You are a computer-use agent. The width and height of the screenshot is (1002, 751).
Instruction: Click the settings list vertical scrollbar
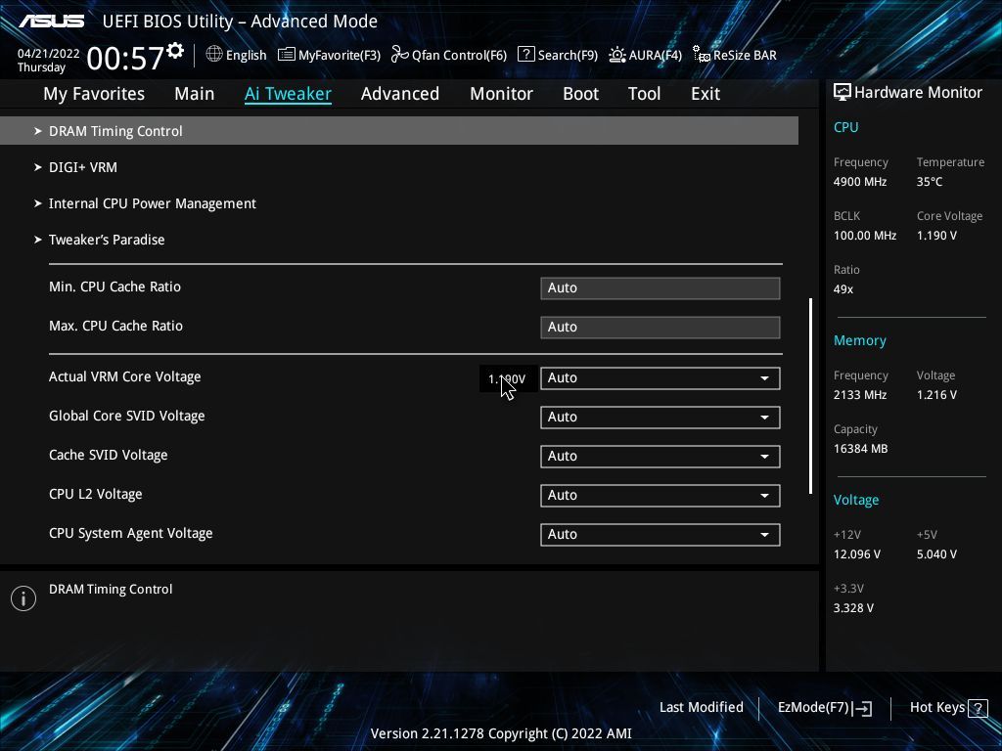810,396
